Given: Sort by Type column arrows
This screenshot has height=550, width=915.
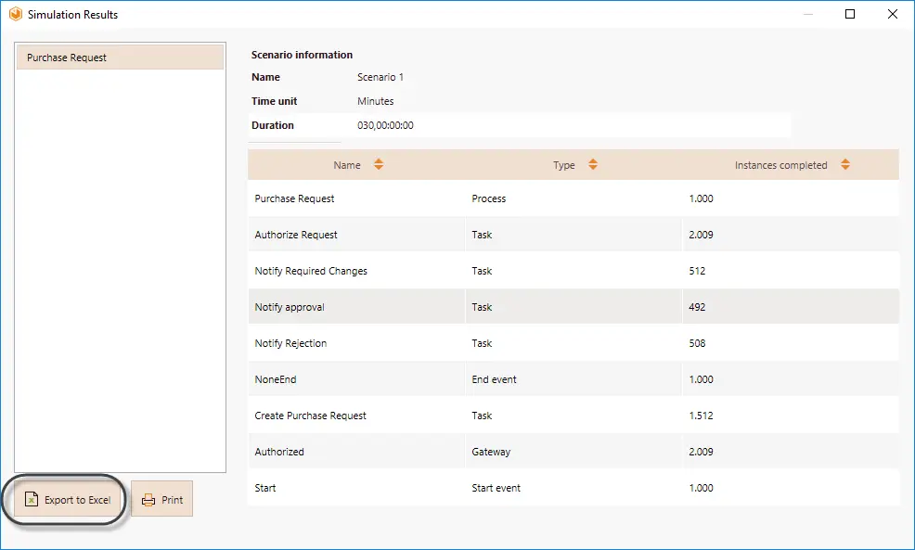Looking at the screenshot, I should pyautogui.click(x=593, y=164).
